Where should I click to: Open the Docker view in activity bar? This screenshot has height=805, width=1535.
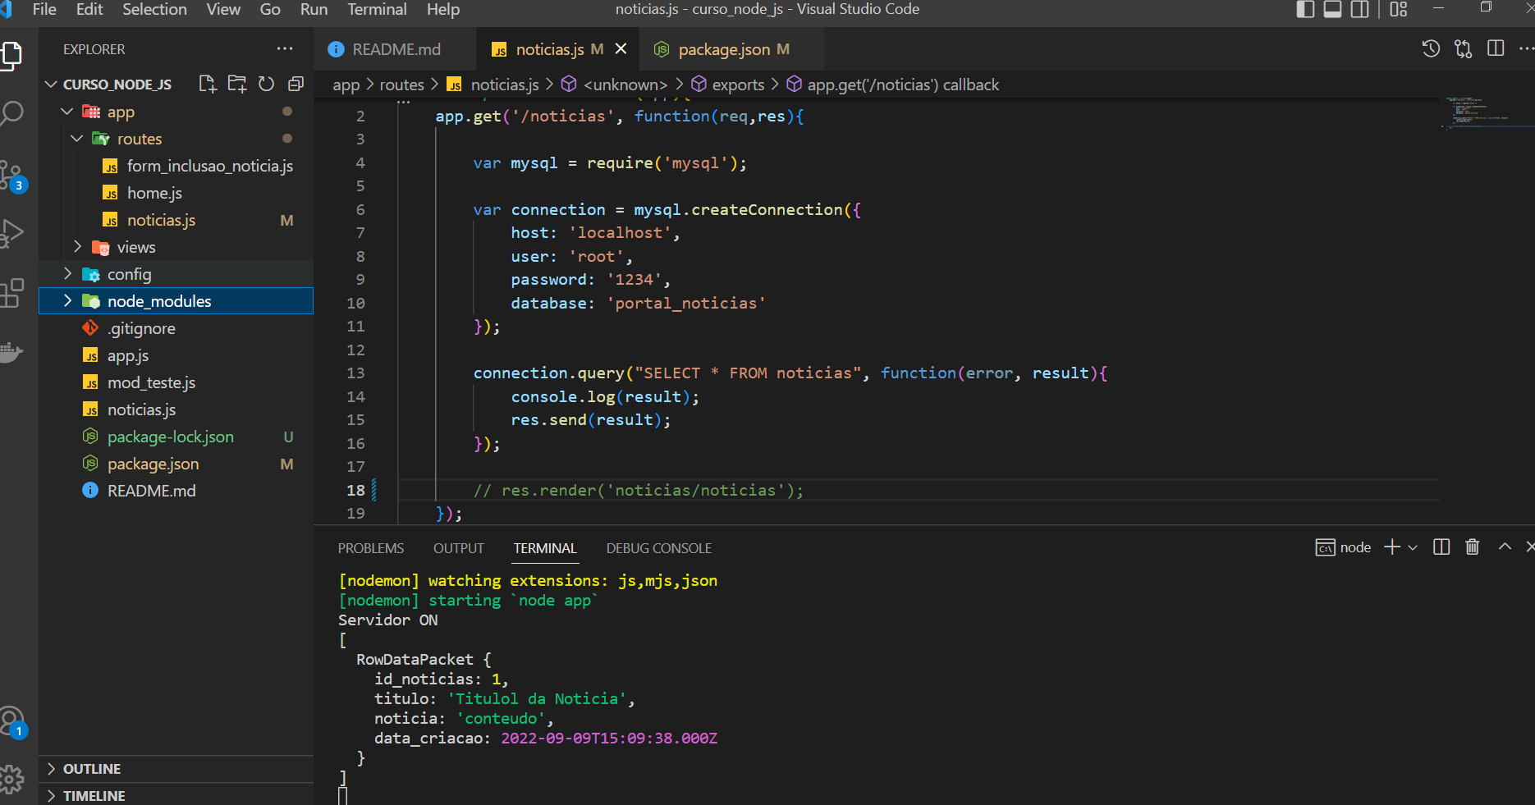(x=11, y=352)
